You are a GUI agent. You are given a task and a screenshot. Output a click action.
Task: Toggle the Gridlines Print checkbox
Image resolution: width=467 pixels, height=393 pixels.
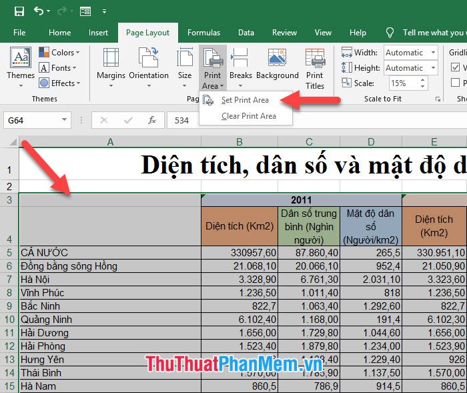point(456,83)
